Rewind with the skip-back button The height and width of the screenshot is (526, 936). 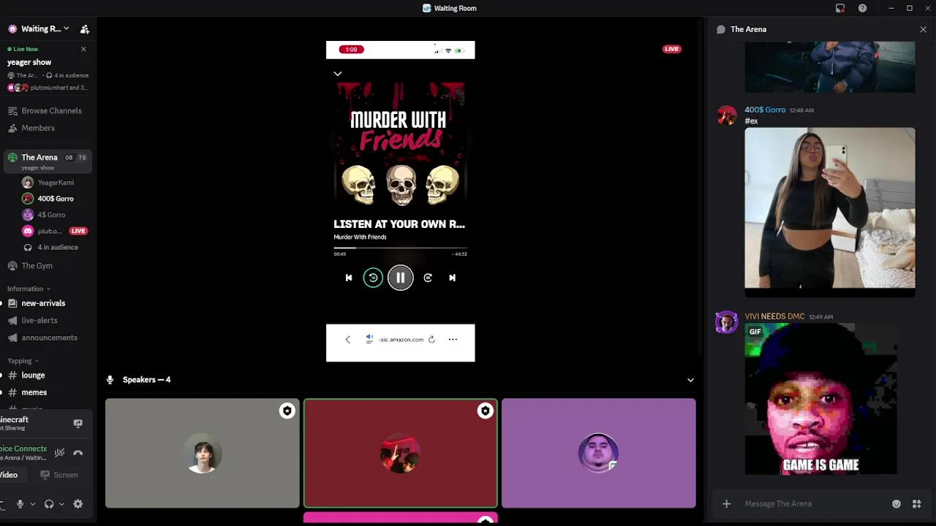373,278
